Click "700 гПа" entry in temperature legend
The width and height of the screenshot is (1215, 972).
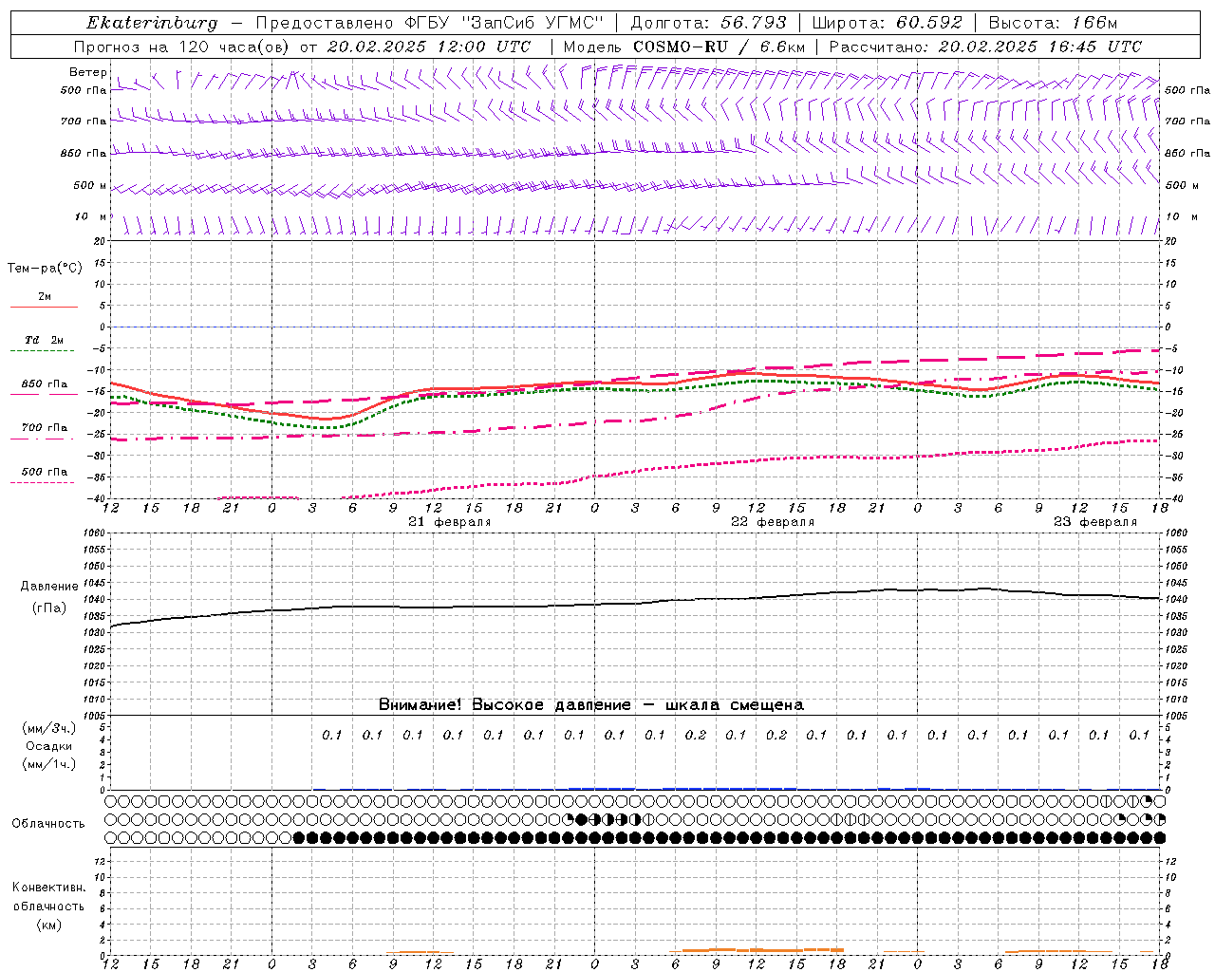(x=45, y=427)
